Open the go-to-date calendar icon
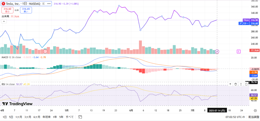Screen dimensions: 260x121 (80, 117)
